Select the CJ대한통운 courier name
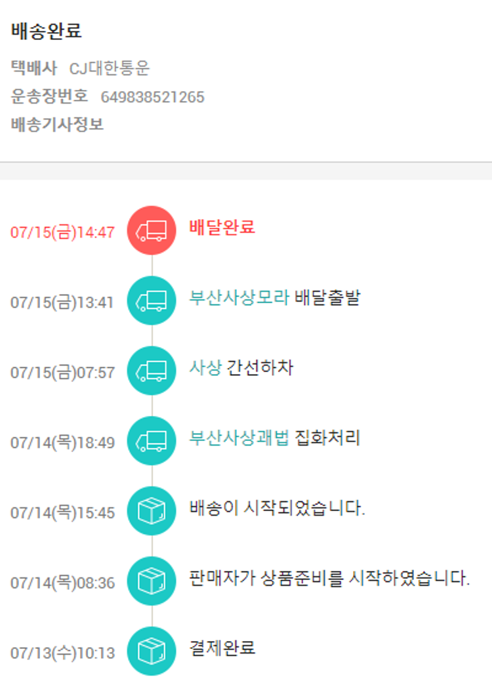 [x=110, y=68]
